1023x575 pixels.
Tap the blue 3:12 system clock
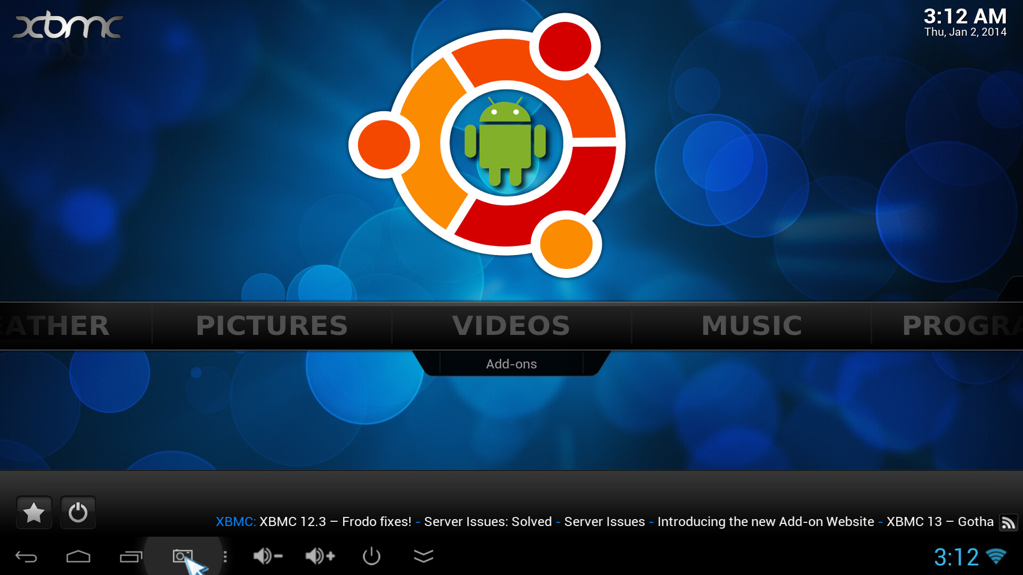point(956,557)
